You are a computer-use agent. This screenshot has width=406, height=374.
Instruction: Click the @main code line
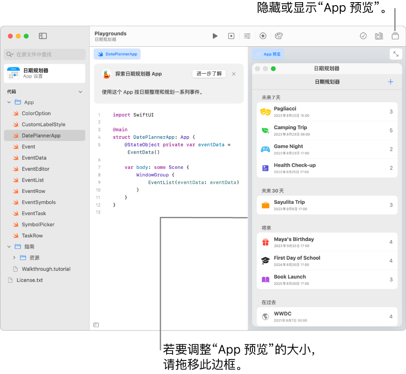coord(120,130)
